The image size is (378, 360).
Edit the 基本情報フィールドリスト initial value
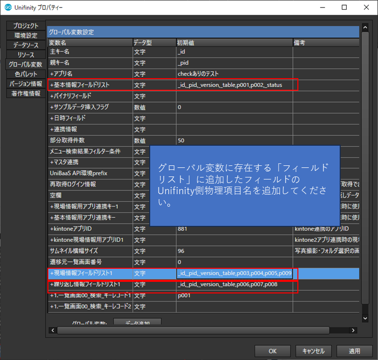click(234, 85)
